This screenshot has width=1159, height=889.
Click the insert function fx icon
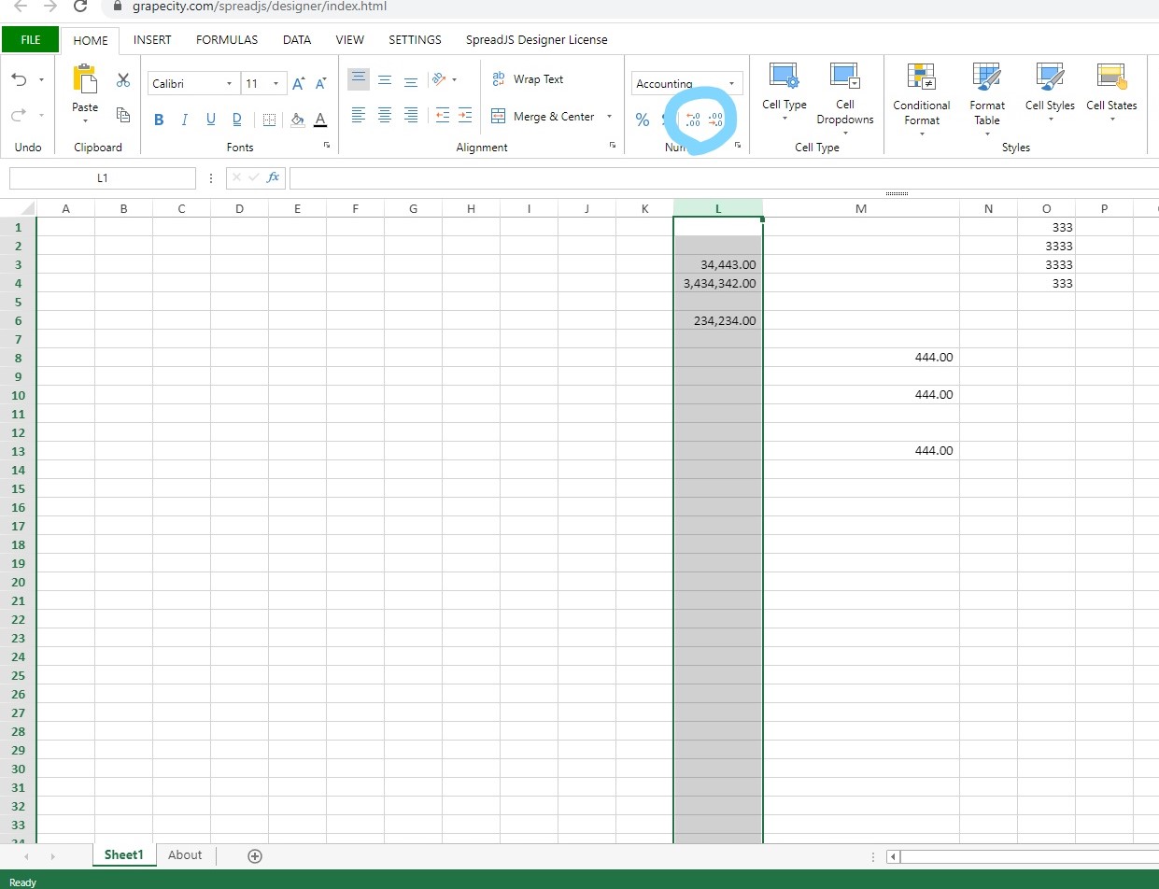point(273,177)
